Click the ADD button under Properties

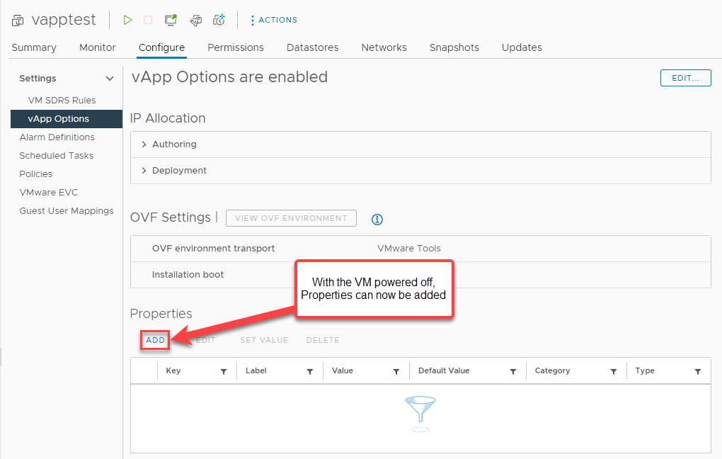[x=155, y=340]
